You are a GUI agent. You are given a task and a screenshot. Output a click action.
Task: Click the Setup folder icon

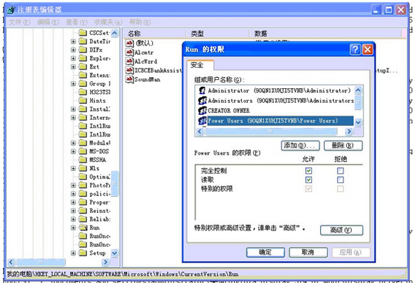(x=83, y=253)
